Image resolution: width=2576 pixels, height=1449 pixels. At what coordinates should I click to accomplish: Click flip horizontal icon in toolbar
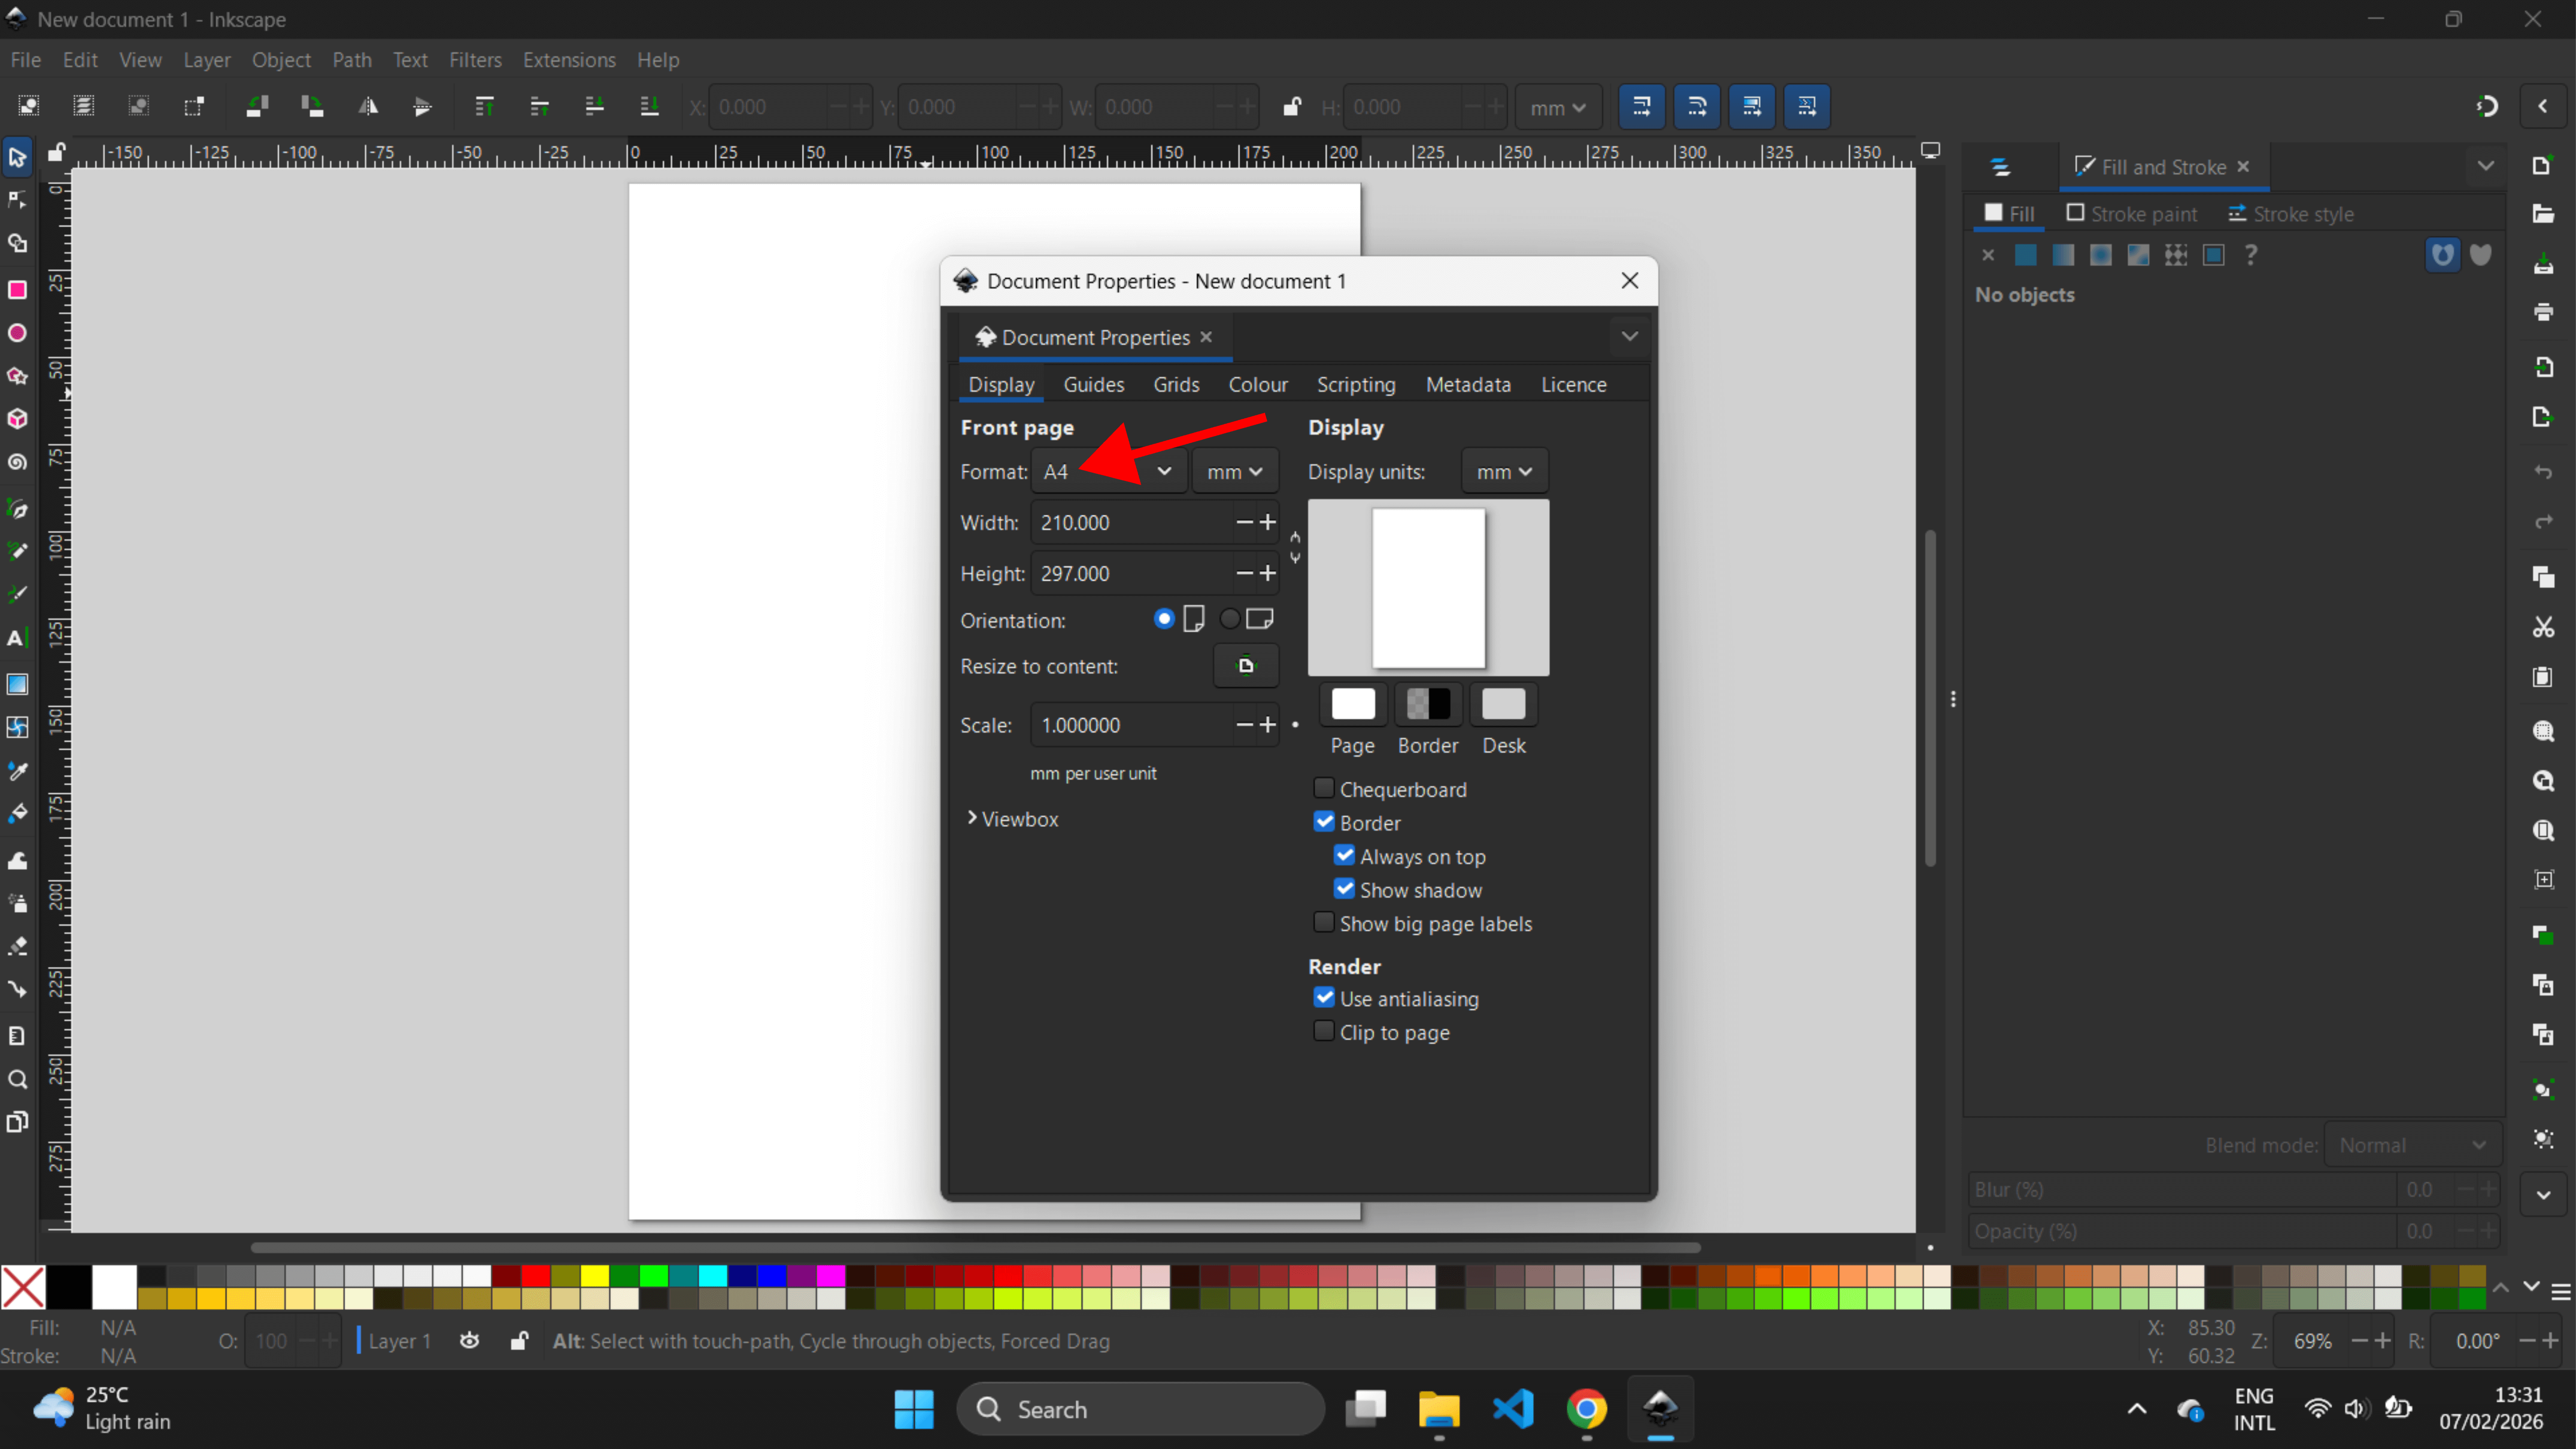pyautogui.click(x=368, y=106)
